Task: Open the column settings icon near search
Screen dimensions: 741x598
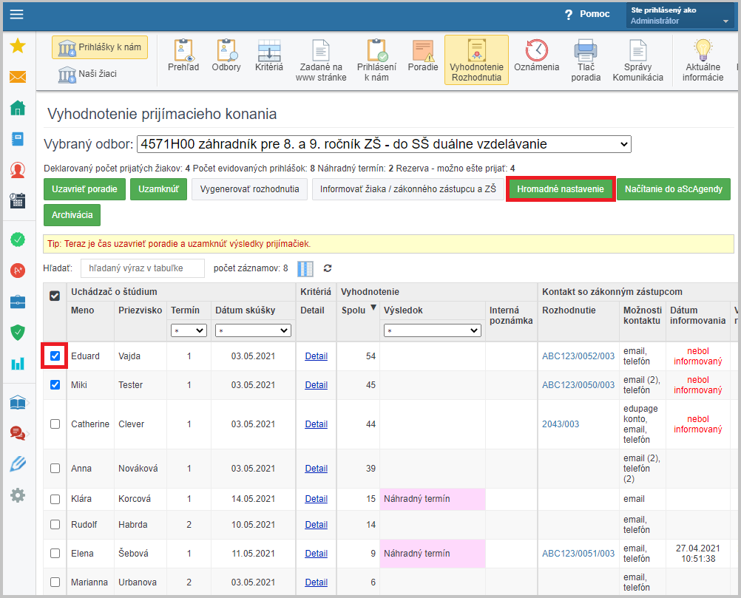Action: (x=305, y=268)
